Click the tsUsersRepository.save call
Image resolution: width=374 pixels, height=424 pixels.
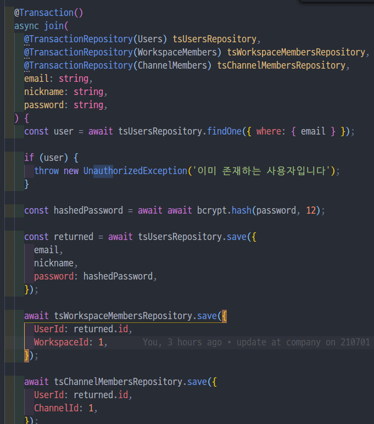click(192, 237)
